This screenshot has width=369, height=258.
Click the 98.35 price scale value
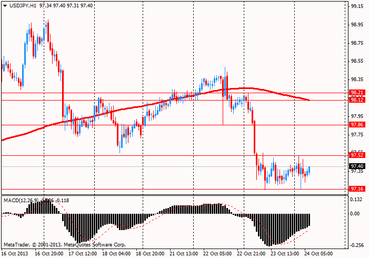pos(357,80)
